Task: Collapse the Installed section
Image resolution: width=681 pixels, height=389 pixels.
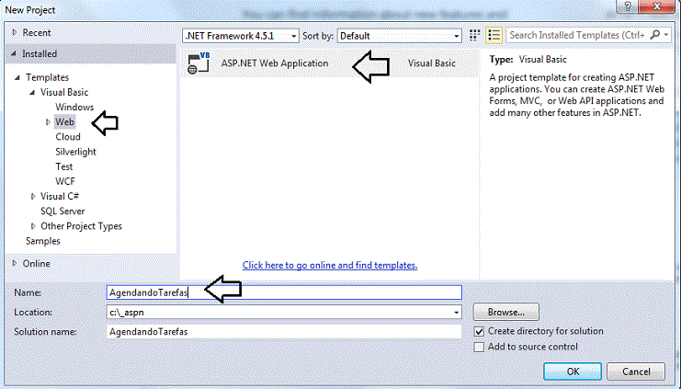Action: pyautogui.click(x=14, y=53)
